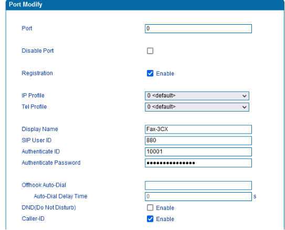Click the Auto-Dial Delay Time field
The height and width of the screenshot is (230, 285).
198,196
